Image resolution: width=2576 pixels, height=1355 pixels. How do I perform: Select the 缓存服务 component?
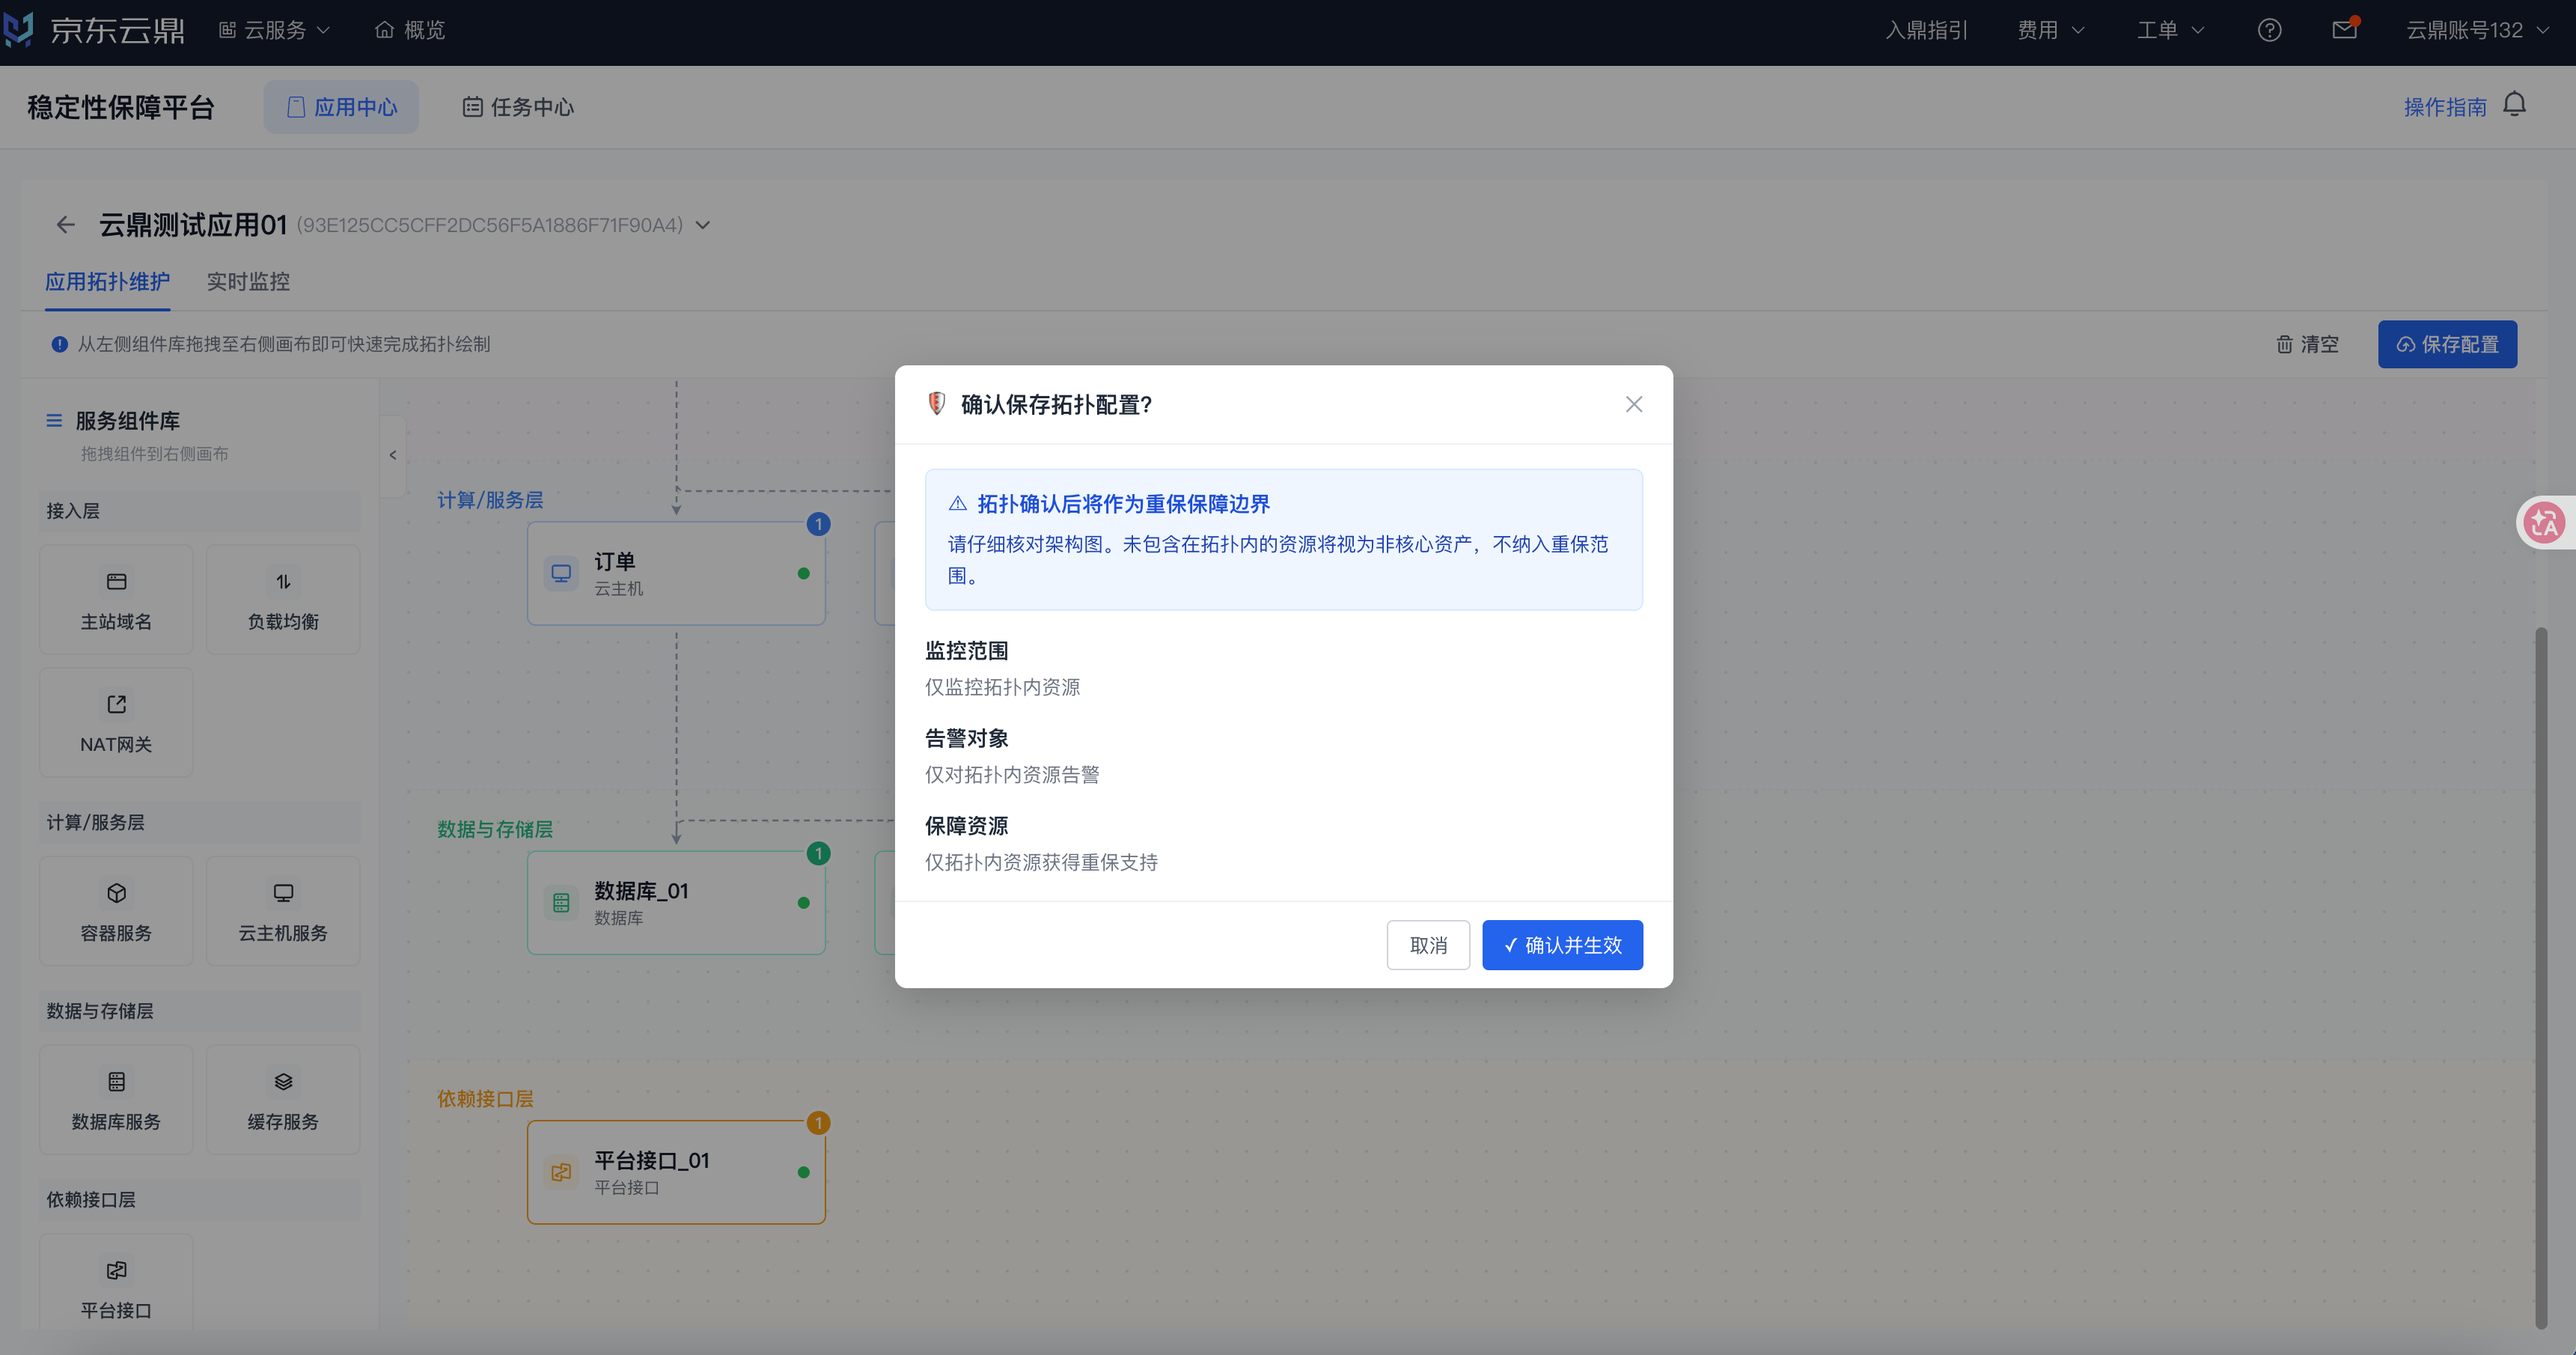283,1099
